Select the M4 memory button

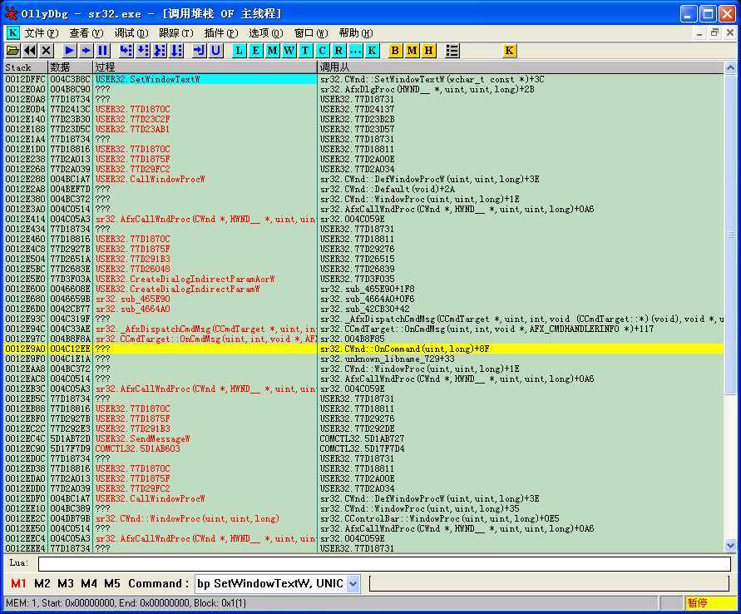tap(89, 583)
